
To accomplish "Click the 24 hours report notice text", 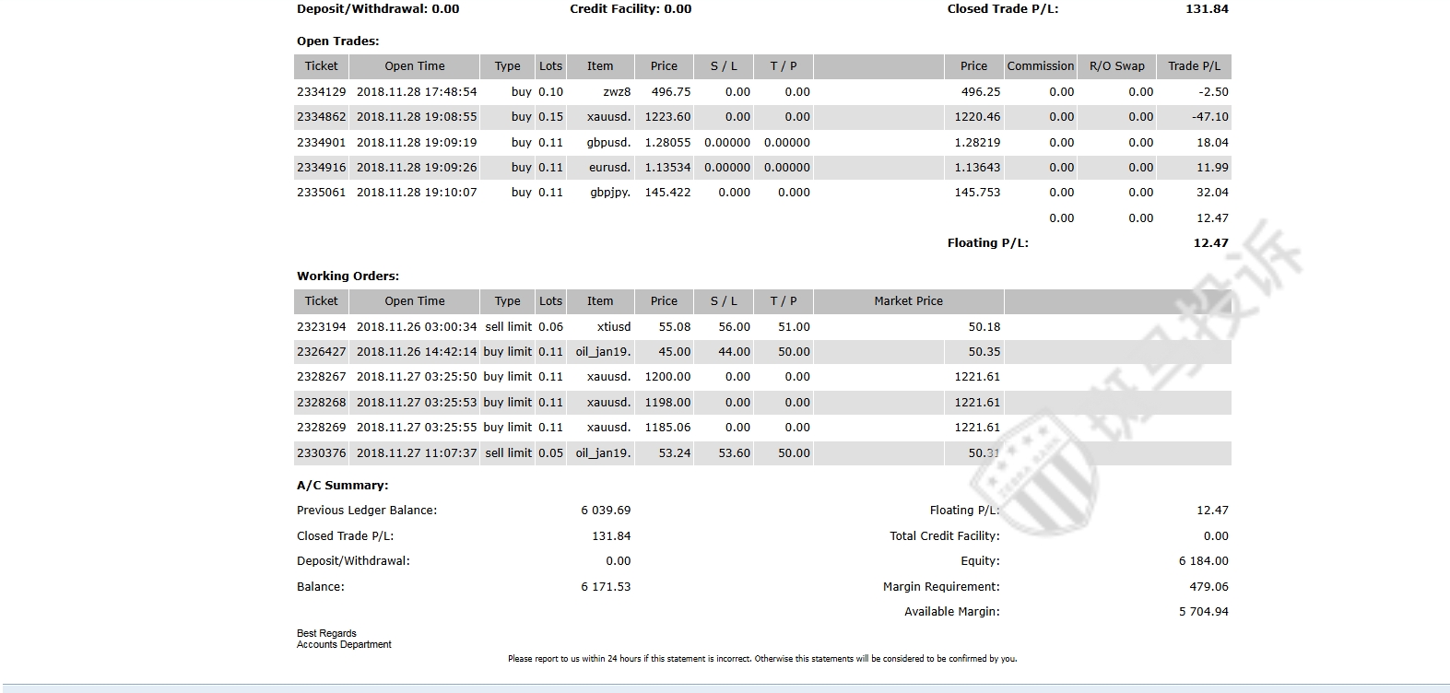I will [762, 659].
